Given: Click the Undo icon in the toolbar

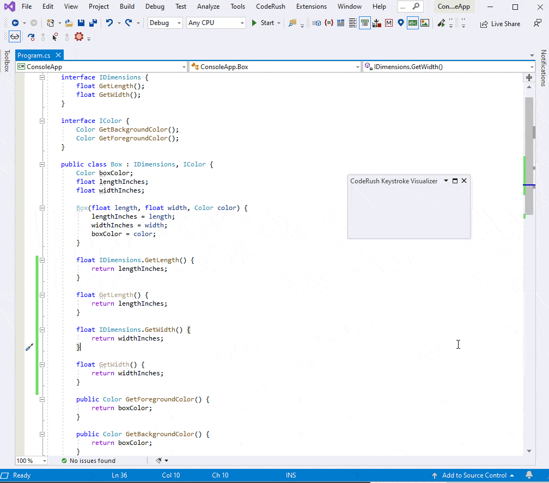Looking at the screenshot, I should coord(109,23).
